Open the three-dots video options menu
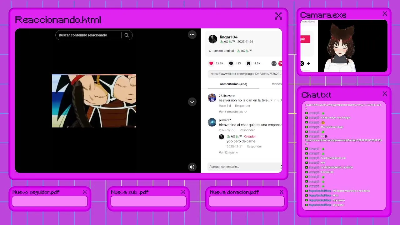This screenshot has width=400, height=225. coord(192,35)
